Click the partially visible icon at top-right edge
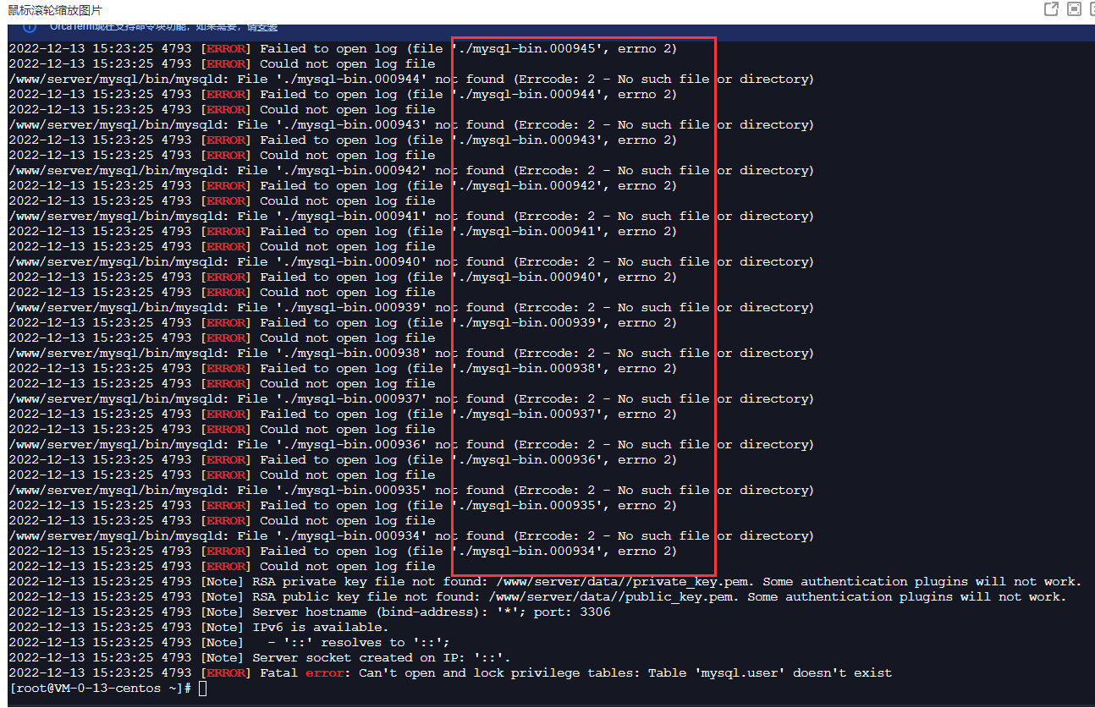The width and height of the screenshot is (1095, 708). [1092, 9]
